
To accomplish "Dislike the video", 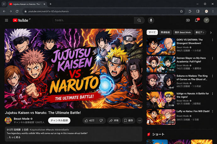I will [101, 121].
